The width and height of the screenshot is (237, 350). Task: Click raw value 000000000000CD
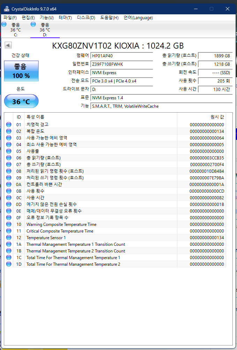[207, 191]
